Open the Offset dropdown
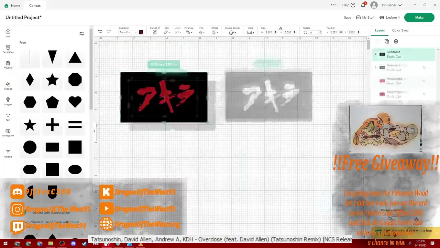The height and width of the screenshot is (248, 440). [x=215, y=32]
